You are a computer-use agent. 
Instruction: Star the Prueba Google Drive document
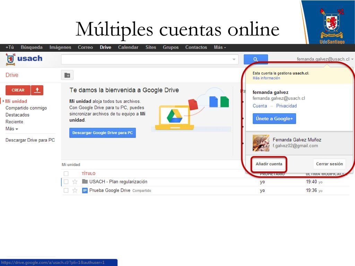75,190
